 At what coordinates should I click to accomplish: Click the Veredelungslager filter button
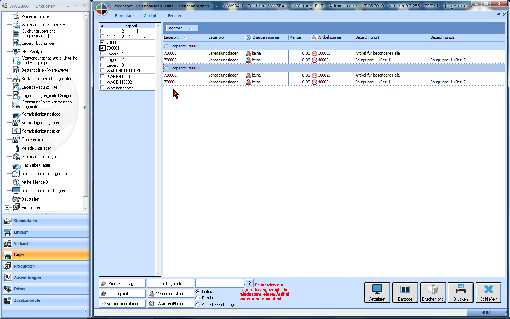pos(171,294)
